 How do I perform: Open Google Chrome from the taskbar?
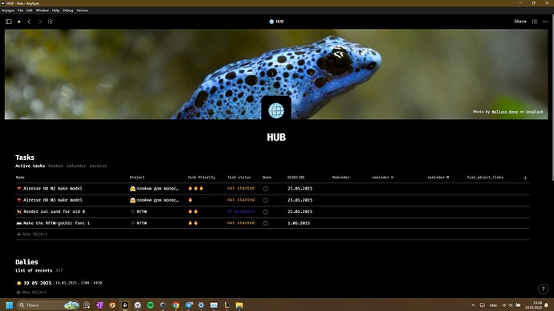[x=176, y=305]
